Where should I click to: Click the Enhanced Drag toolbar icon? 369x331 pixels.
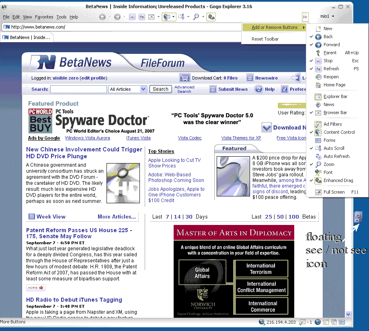coord(211,17)
